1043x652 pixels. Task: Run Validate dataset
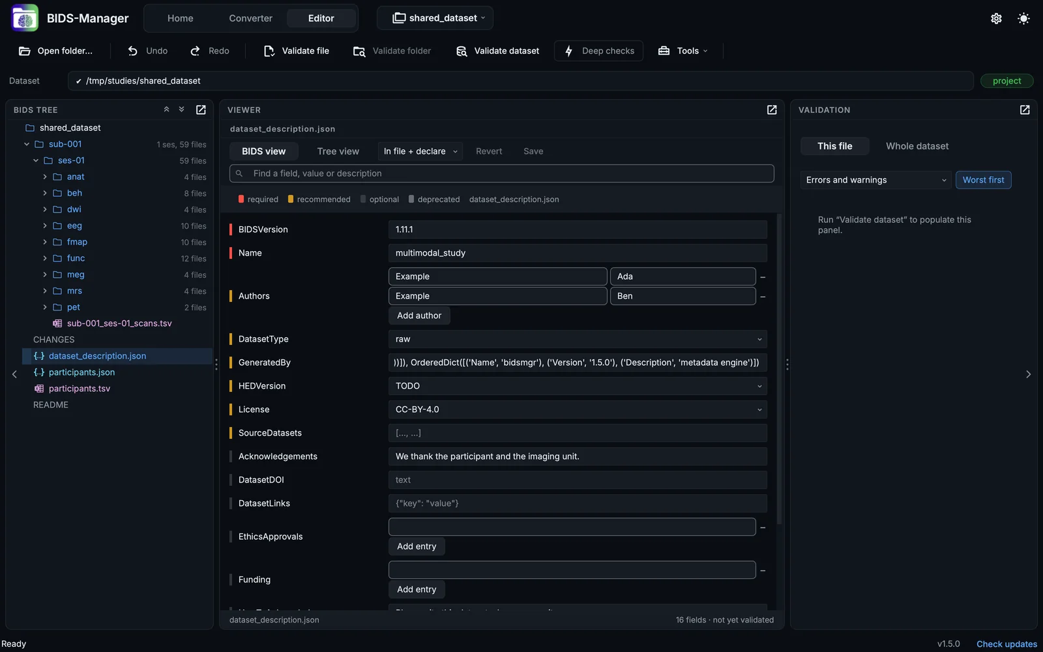pos(498,51)
